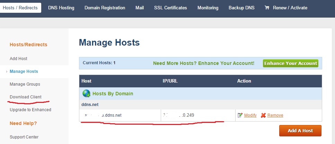Open Backup DNS menu

241,8
